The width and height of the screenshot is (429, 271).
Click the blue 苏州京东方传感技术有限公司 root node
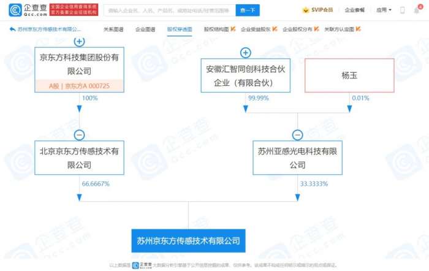pyautogui.click(x=189, y=241)
